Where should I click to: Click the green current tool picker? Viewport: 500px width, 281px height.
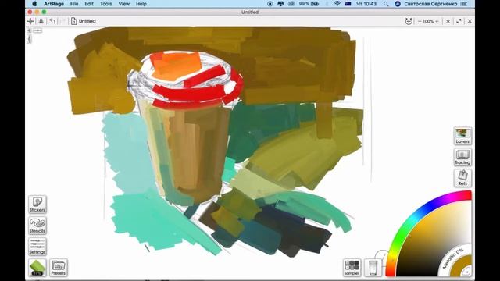[x=37, y=267]
